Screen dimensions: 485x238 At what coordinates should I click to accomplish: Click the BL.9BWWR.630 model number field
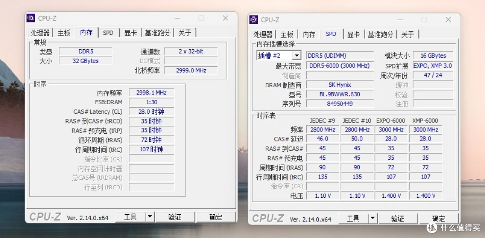[x=340, y=94]
